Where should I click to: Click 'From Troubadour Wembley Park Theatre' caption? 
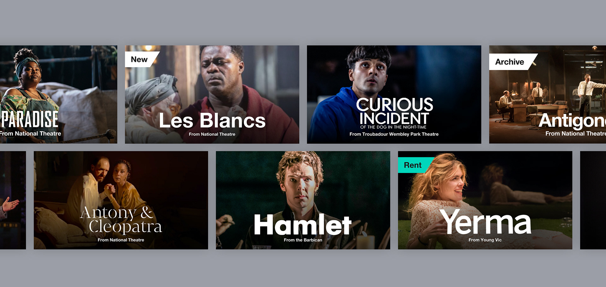[394, 134]
